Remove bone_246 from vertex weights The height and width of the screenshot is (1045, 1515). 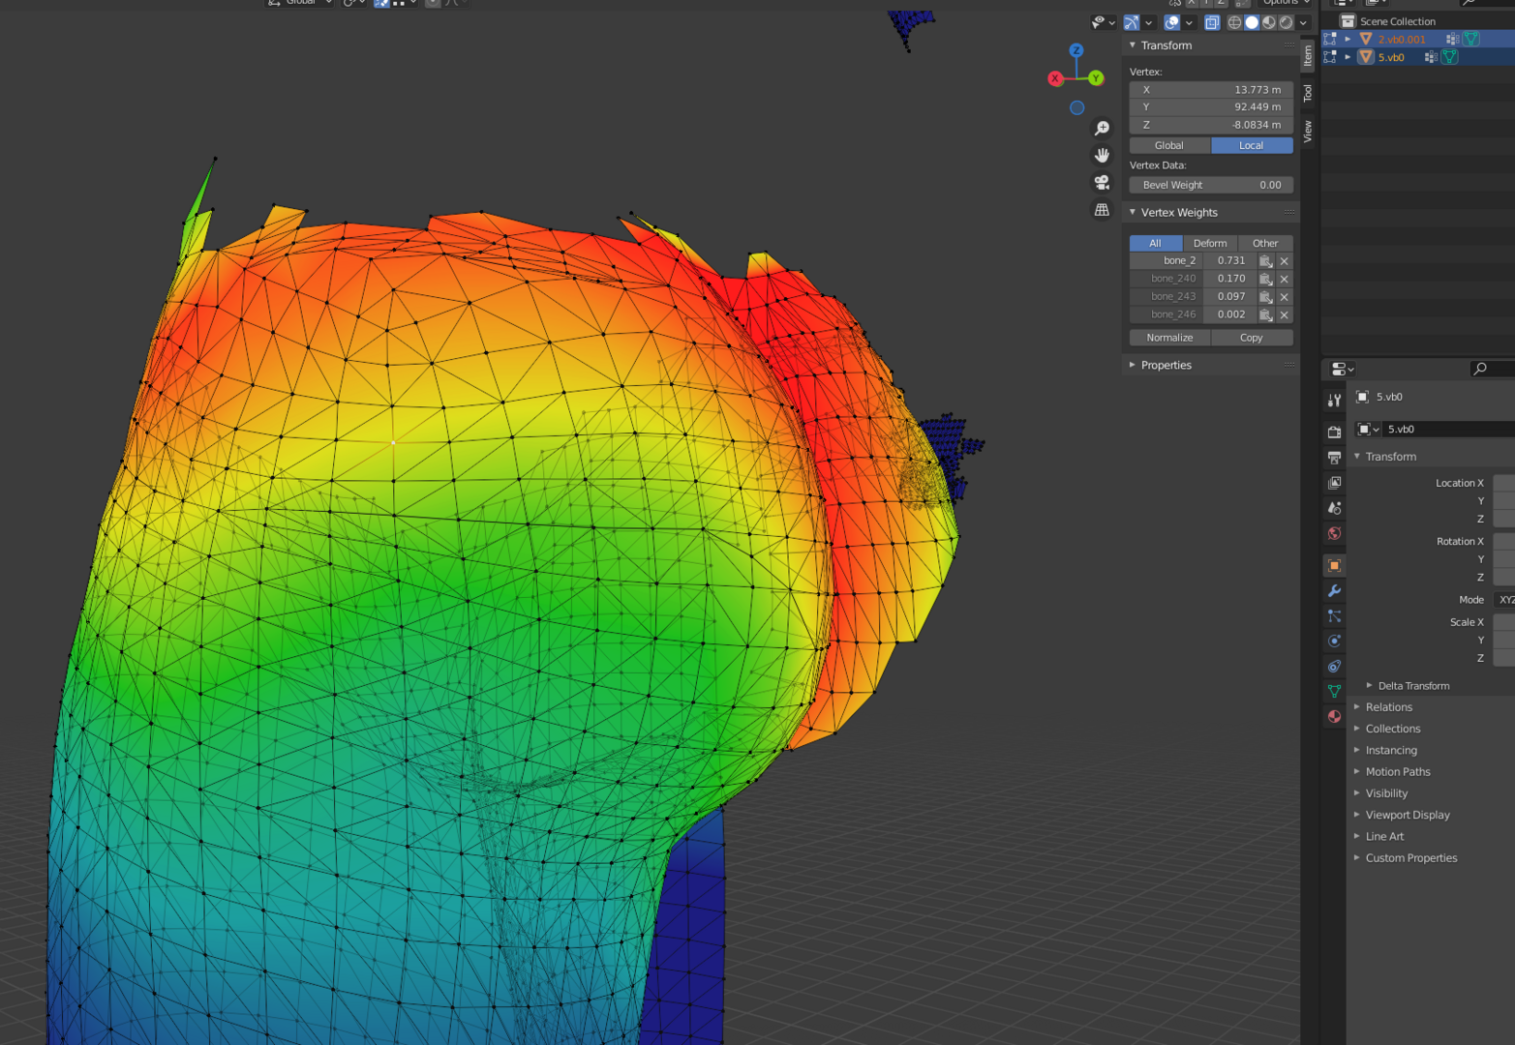click(1285, 314)
